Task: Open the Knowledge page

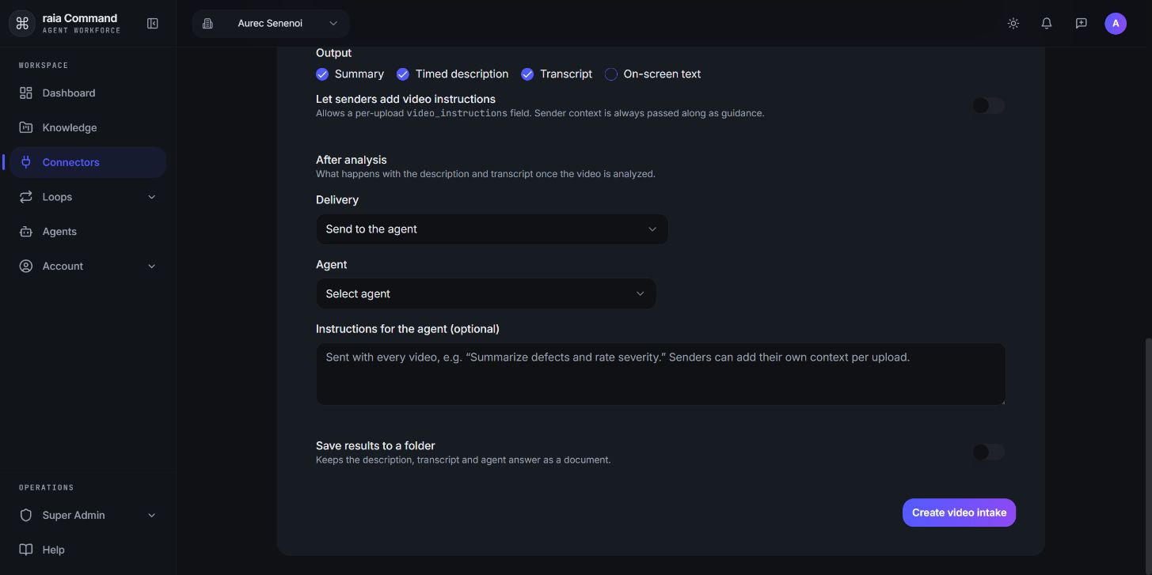Action: click(x=88, y=128)
